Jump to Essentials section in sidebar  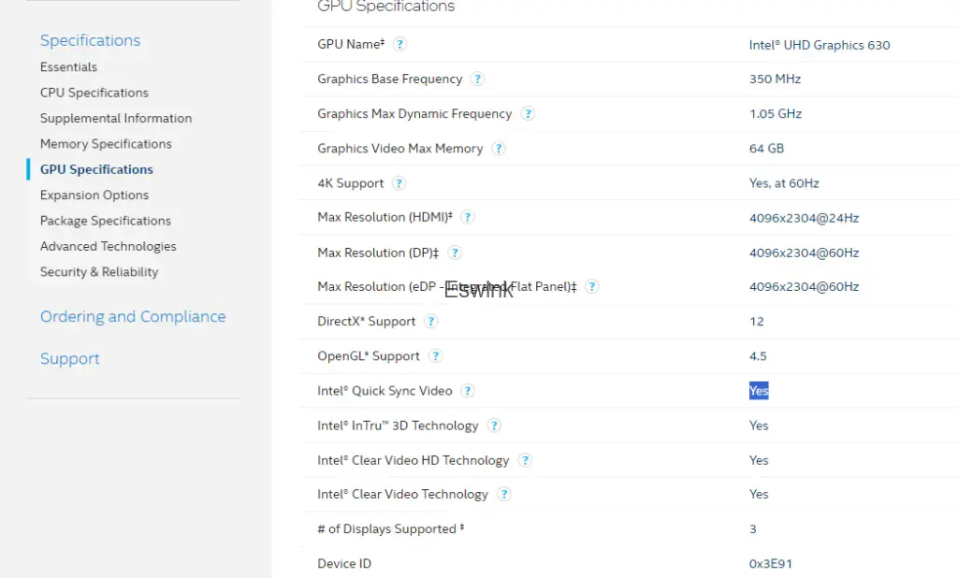tap(68, 67)
